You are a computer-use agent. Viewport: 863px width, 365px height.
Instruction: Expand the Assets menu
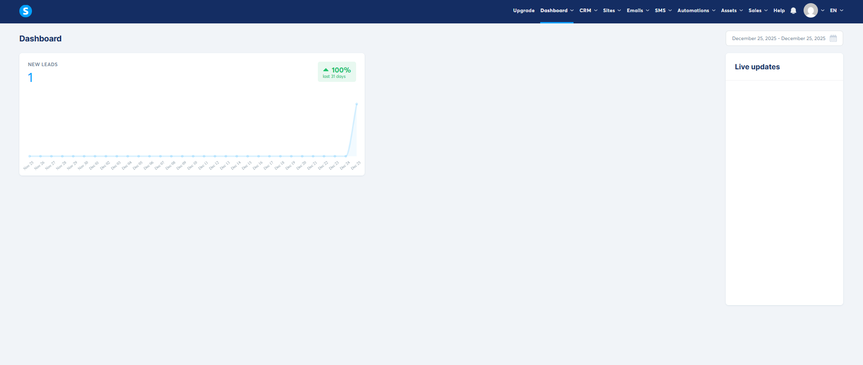pos(732,10)
